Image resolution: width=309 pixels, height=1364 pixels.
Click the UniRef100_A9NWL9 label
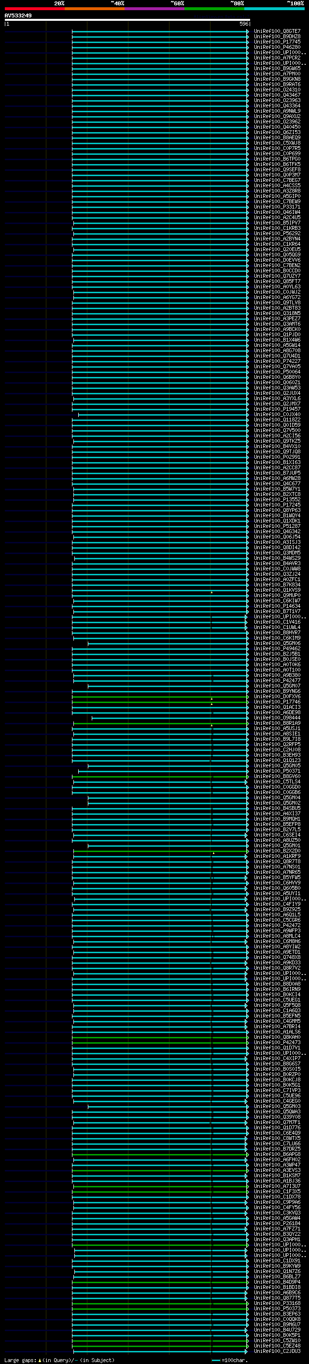pos(277,111)
